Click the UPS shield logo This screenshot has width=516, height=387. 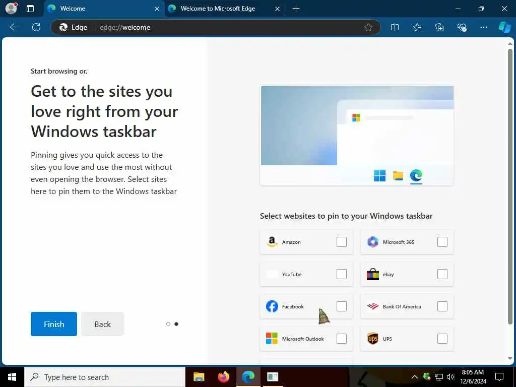point(372,339)
